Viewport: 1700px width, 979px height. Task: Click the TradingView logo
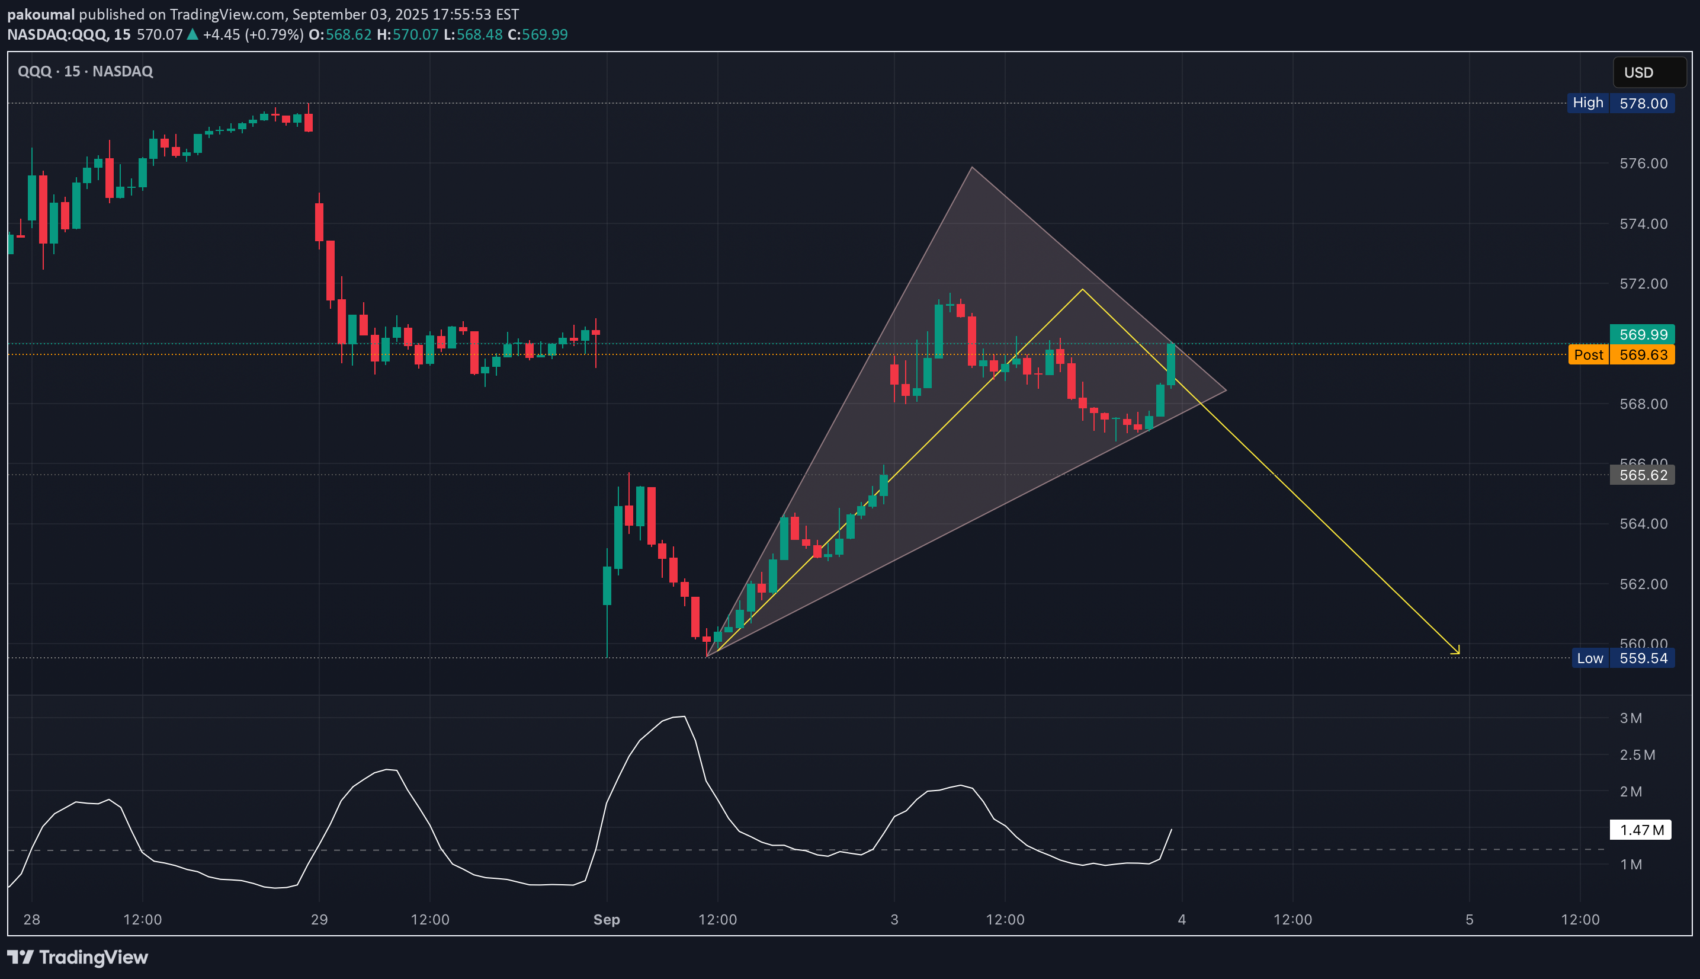(x=78, y=957)
